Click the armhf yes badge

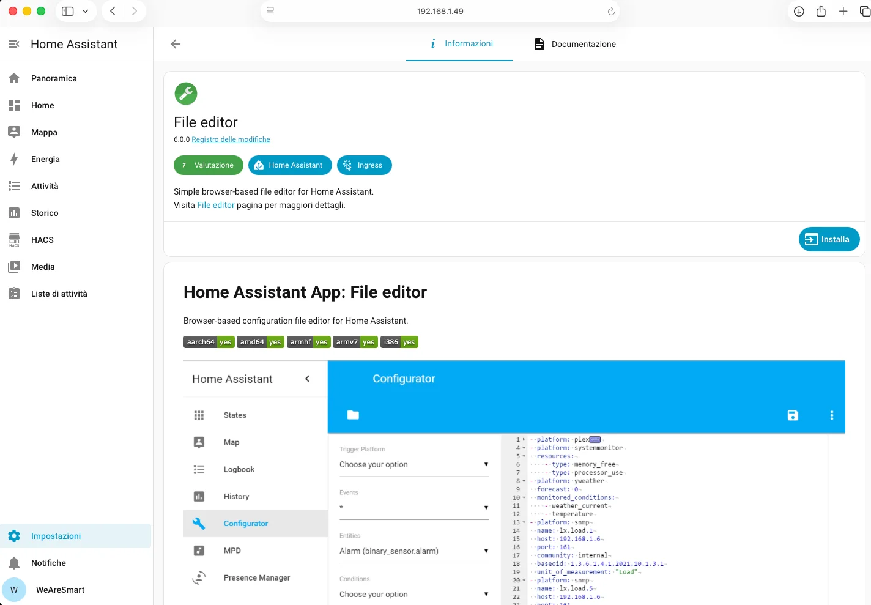coord(309,342)
